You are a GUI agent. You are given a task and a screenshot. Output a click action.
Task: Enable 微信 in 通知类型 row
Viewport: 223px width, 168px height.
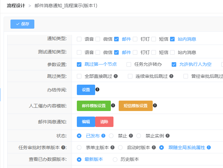coord(97,39)
